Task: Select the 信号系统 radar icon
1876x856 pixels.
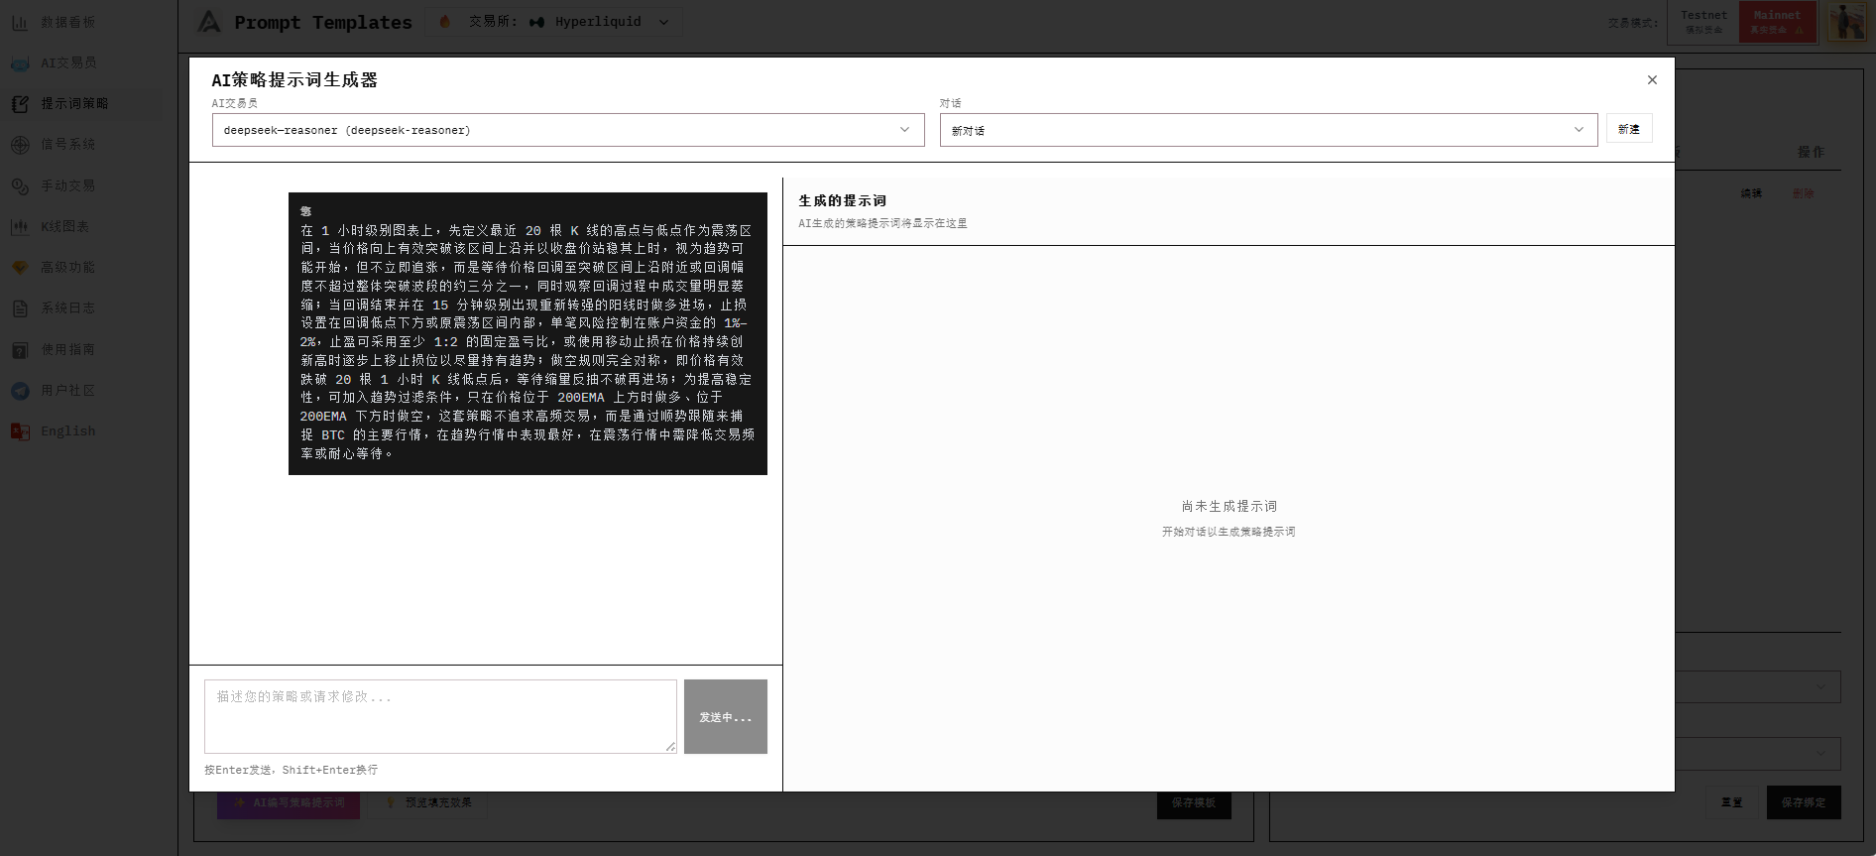Action: 20,145
